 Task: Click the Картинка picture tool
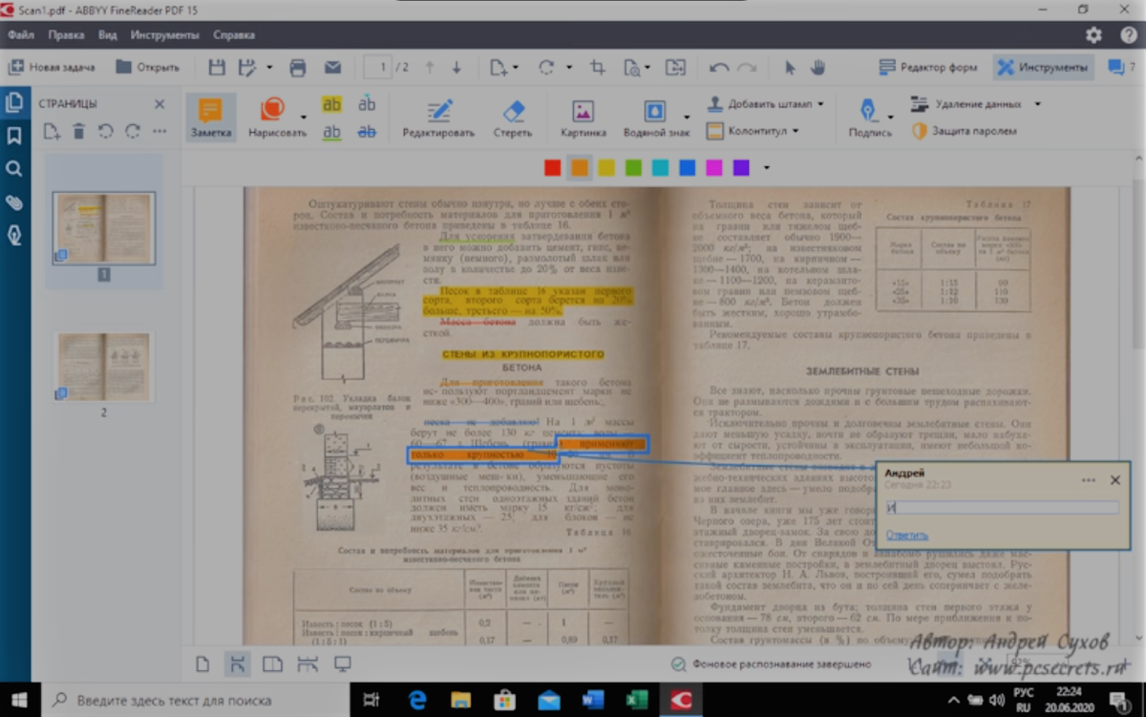point(583,117)
